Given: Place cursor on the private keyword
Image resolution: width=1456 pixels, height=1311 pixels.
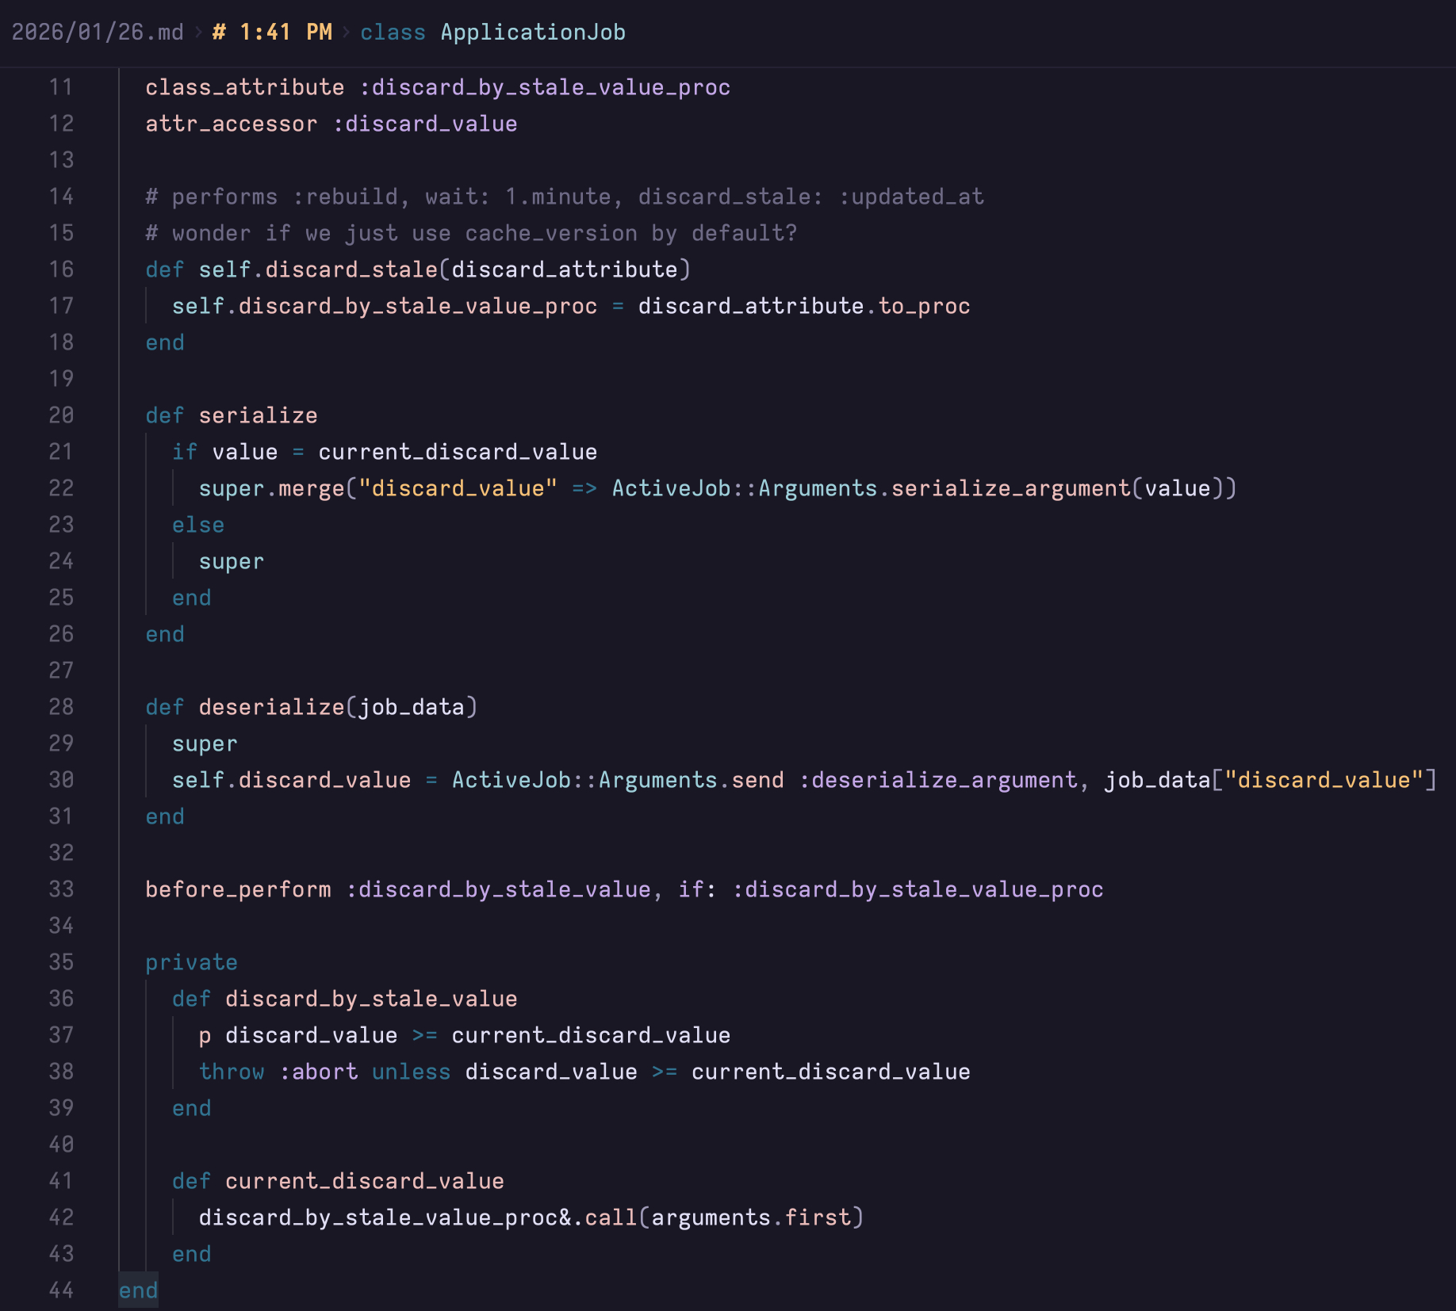Looking at the screenshot, I should tap(191, 963).
